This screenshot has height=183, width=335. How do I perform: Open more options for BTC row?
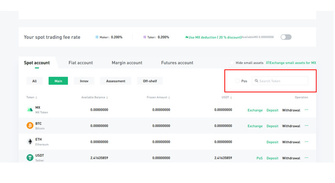click(x=306, y=125)
